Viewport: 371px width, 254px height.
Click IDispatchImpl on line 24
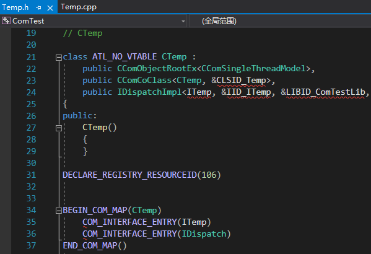149,92
